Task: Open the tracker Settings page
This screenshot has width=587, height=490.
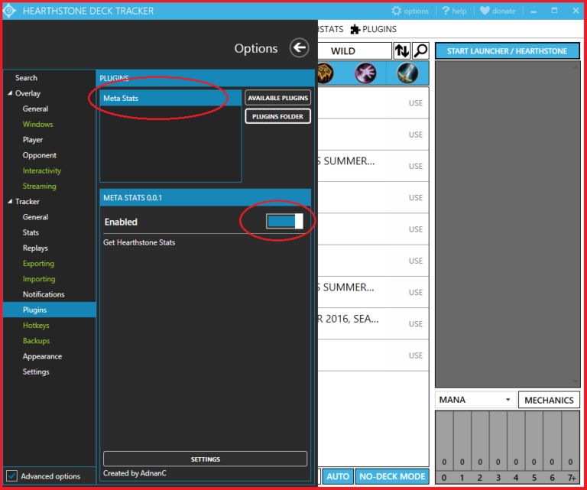Action: pos(36,372)
